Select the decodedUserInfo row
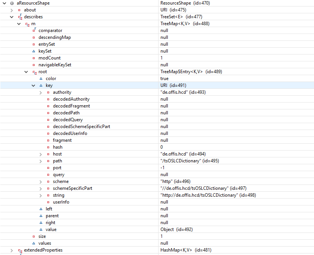Image resolution: width=314 pixels, height=255 pixels. tap(157, 133)
